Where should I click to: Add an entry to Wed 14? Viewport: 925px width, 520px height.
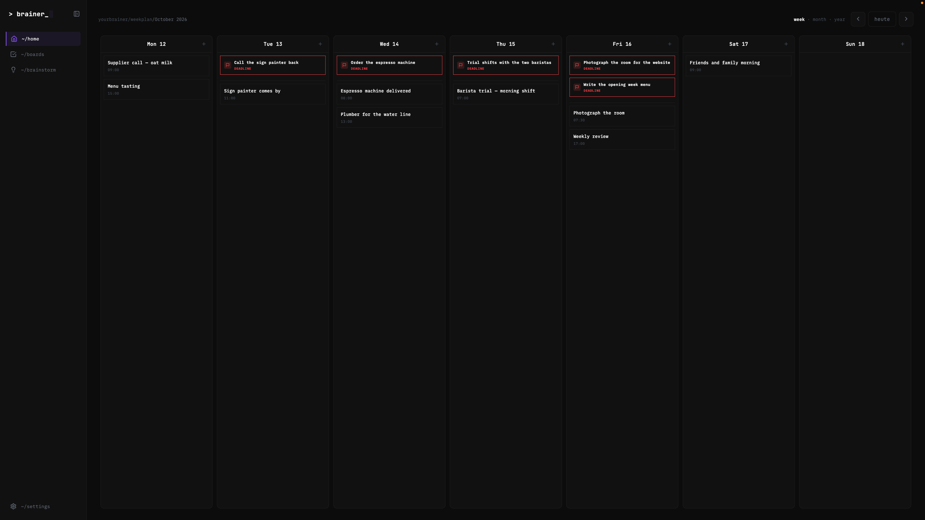[x=437, y=44]
